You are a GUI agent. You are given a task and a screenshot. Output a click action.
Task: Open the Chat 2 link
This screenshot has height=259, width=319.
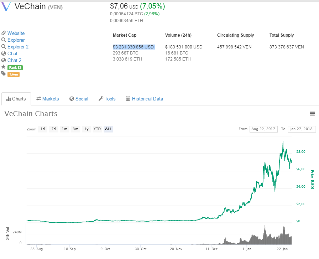click(14, 60)
